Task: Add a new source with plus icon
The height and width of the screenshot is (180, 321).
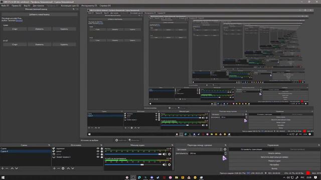Action: pos(54,168)
